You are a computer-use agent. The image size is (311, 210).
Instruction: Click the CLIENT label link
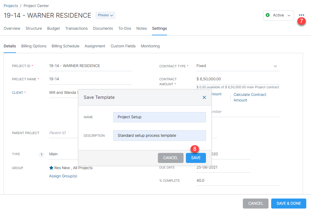click(17, 93)
